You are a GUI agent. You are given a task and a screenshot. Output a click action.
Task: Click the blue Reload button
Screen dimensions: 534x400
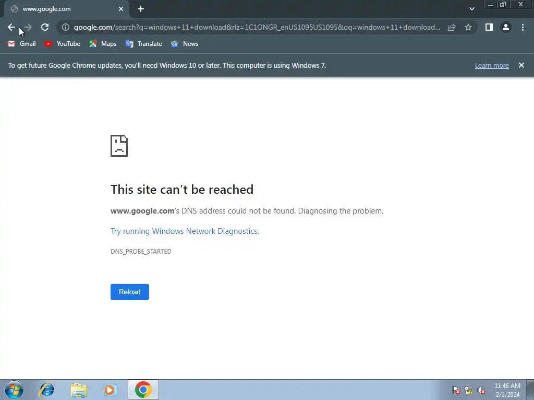pyautogui.click(x=130, y=292)
